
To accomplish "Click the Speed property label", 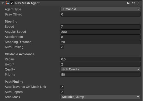I will [x=9, y=27].
